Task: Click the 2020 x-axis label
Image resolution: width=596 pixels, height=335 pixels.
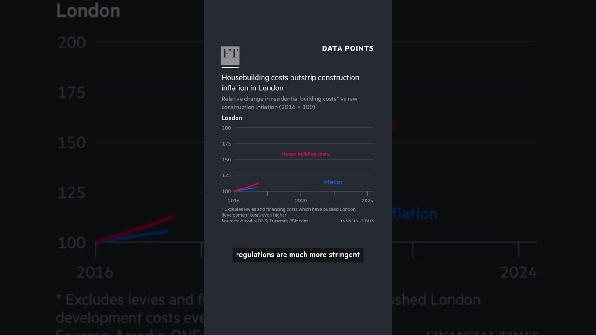Action: (301, 201)
